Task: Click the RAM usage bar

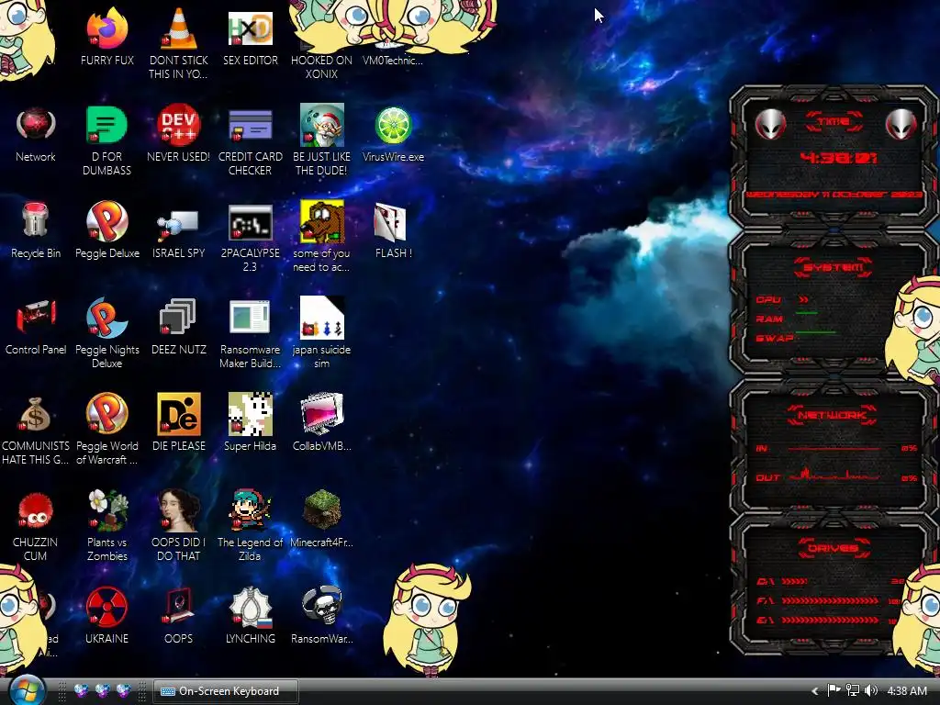Action: [x=807, y=313]
